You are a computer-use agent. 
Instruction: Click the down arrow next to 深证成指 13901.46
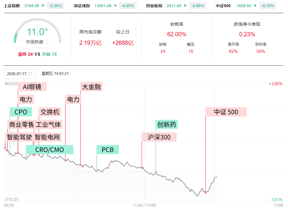[115, 6]
